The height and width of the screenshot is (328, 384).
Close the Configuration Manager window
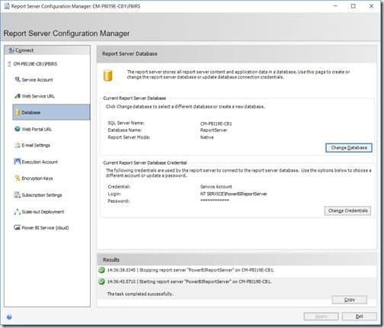(371, 6)
